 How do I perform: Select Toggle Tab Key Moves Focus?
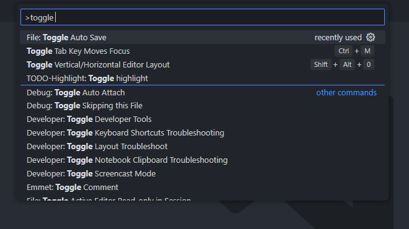pyautogui.click(x=203, y=51)
